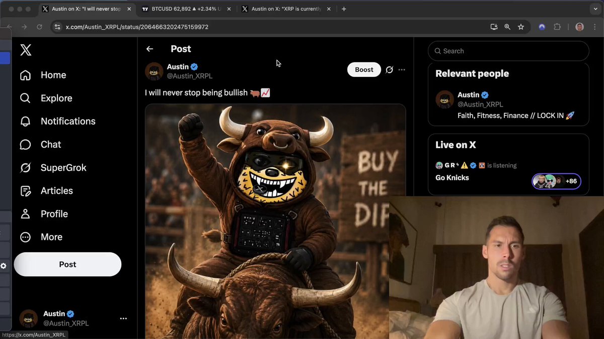Viewport: 604px width, 339px height.
Task: Click the 'is listening' host row
Action: click(x=476, y=165)
